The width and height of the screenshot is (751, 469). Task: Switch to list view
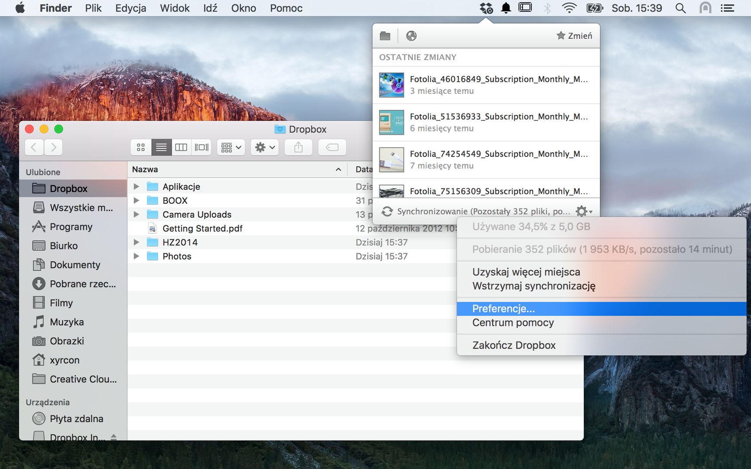(x=161, y=147)
